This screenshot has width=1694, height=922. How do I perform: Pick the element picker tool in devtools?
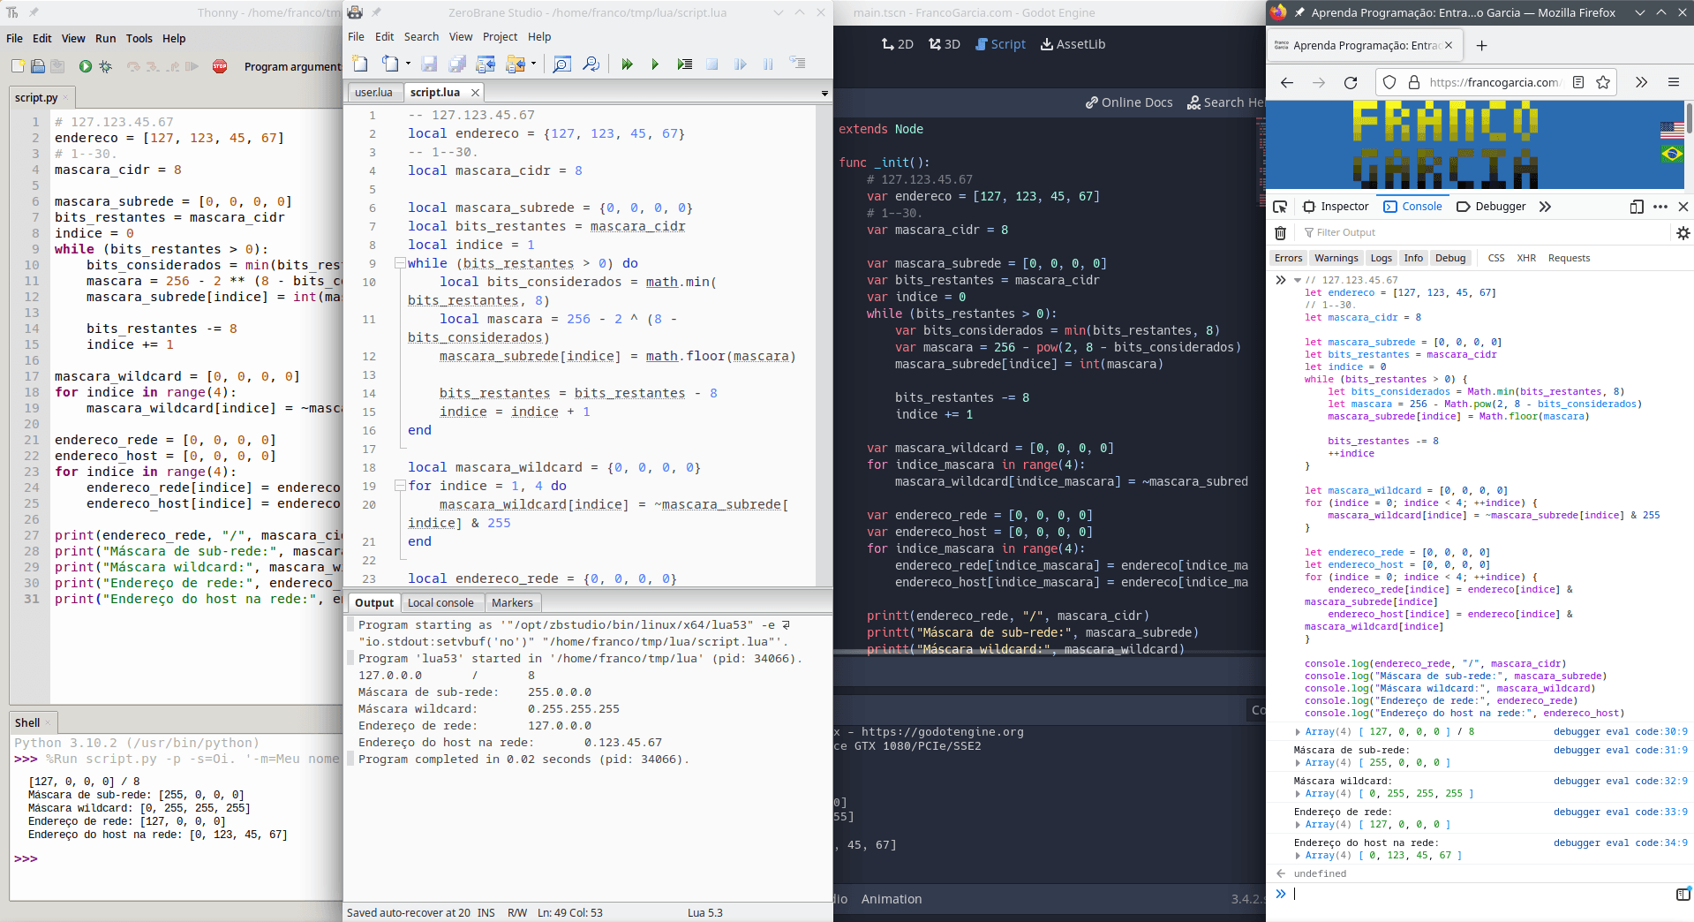pos(1281,206)
